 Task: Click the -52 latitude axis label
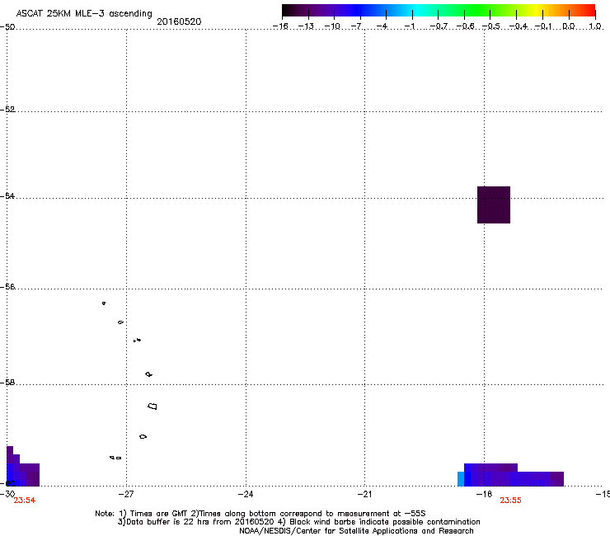[x=7, y=110]
